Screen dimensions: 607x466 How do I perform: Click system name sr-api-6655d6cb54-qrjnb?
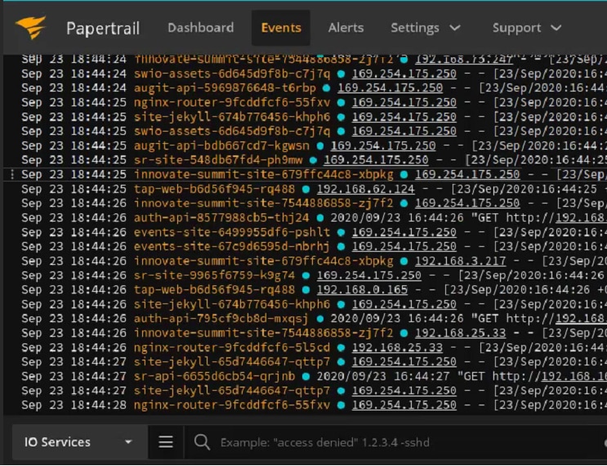pos(215,376)
